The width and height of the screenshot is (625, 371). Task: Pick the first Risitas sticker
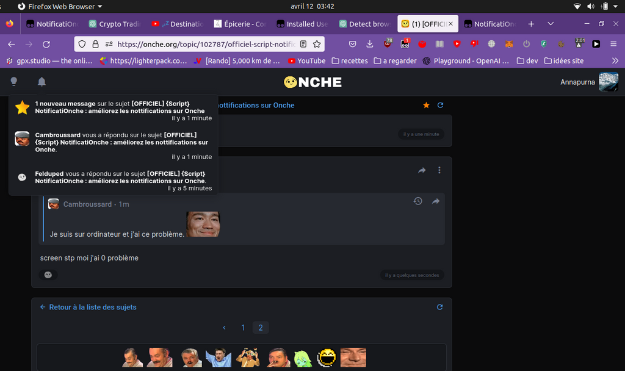click(132, 358)
